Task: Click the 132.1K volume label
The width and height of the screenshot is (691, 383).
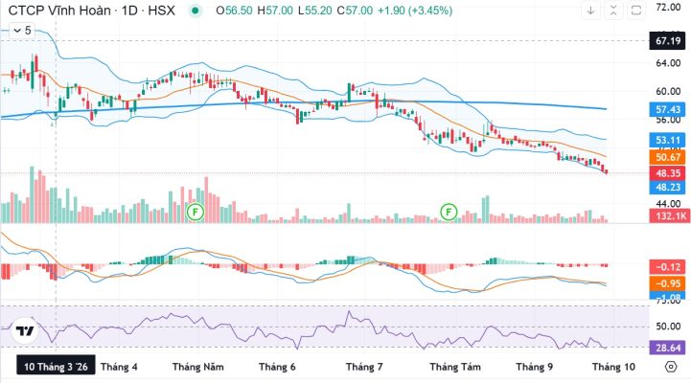Action: click(668, 215)
